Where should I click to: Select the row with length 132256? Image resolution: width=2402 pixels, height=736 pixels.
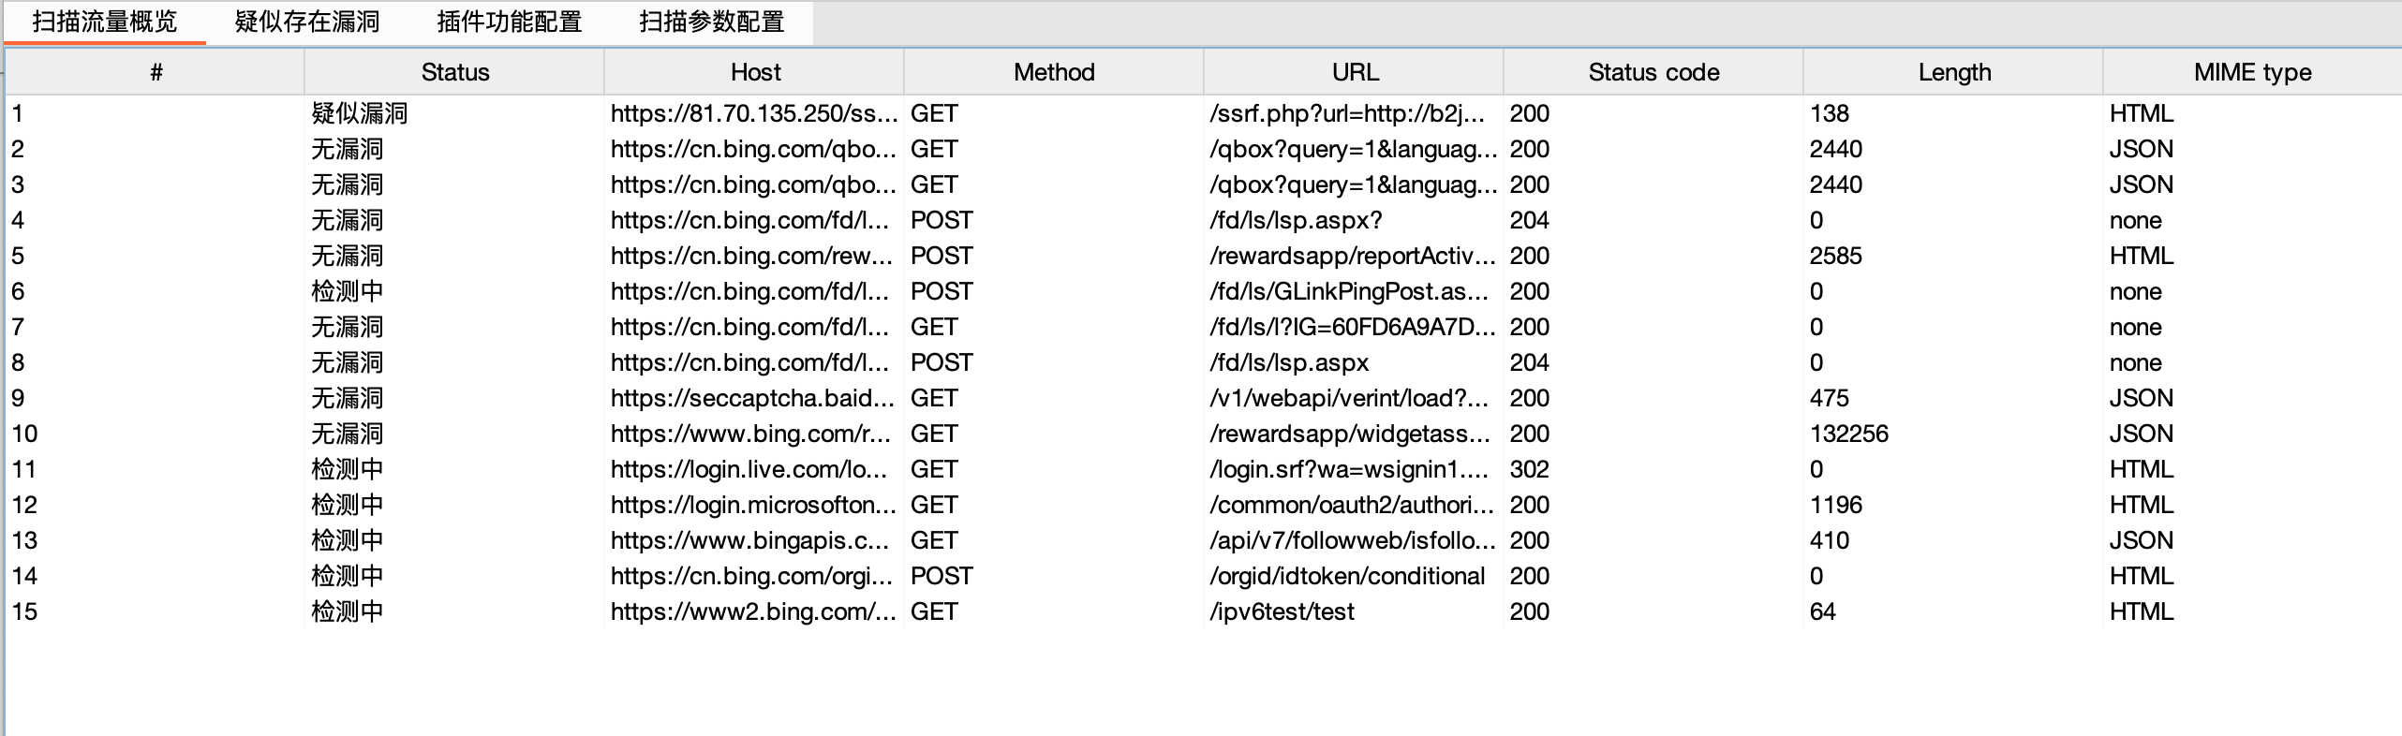[x=1848, y=434]
